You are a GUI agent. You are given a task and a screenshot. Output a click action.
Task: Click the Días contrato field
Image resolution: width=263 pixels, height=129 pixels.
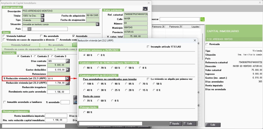click(56, 61)
